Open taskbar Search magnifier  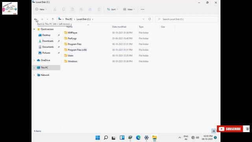pyautogui.click(x=106, y=138)
